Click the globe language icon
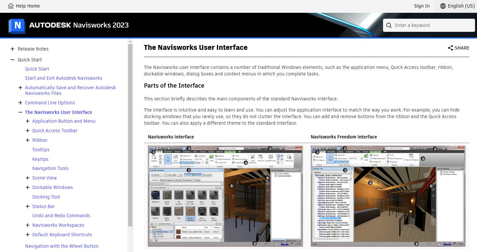Screen dimensions: 477x252 click(443, 6)
